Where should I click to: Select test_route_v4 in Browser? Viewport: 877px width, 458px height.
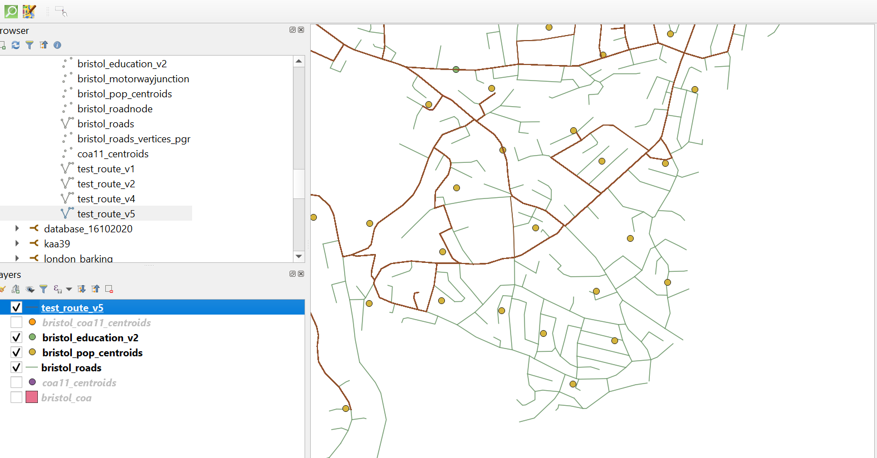coord(106,199)
